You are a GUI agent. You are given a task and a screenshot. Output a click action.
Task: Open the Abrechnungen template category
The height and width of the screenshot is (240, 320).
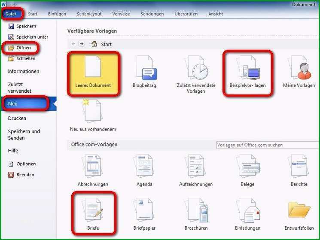[93, 170]
